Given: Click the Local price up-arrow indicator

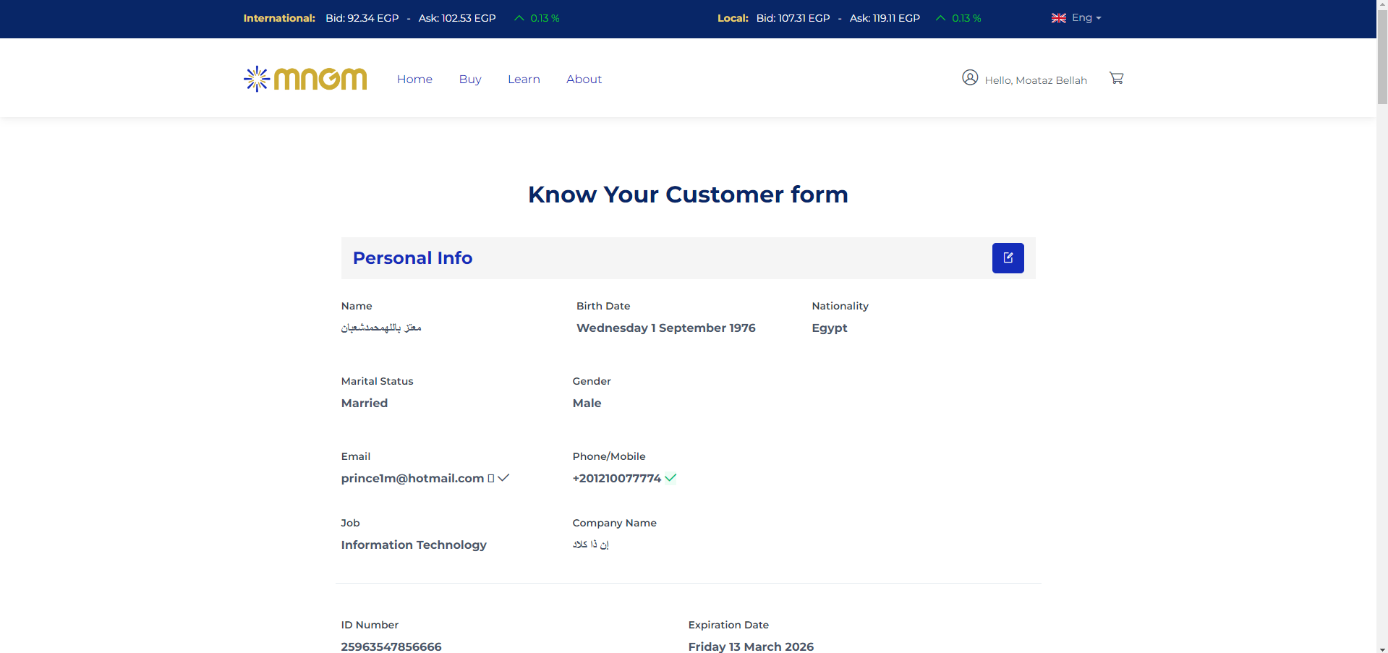Looking at the screenshot, I should 940,18.
